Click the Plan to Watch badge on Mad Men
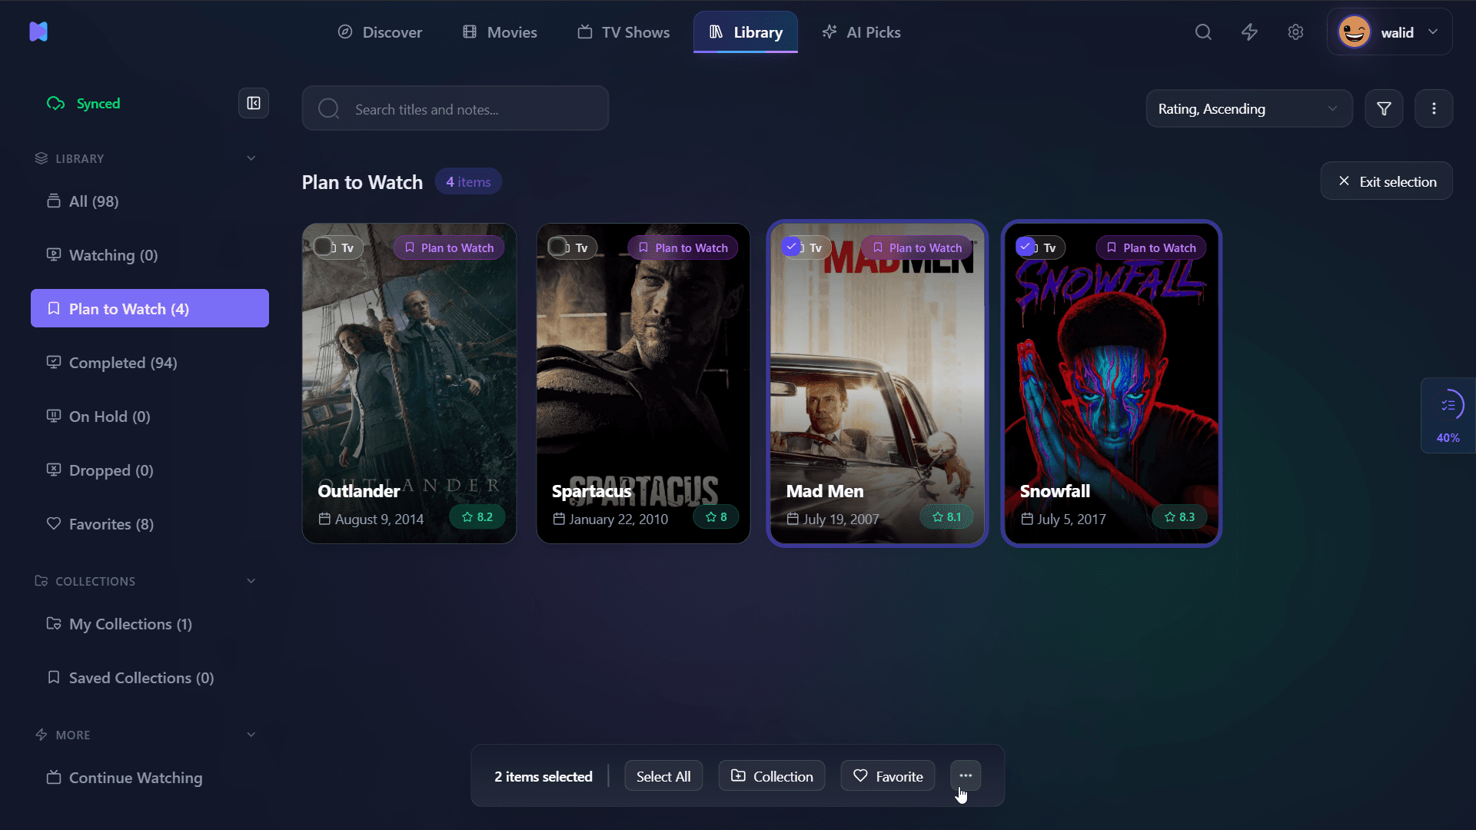Screen dimensions: 1476x830 tap(917, 247)
